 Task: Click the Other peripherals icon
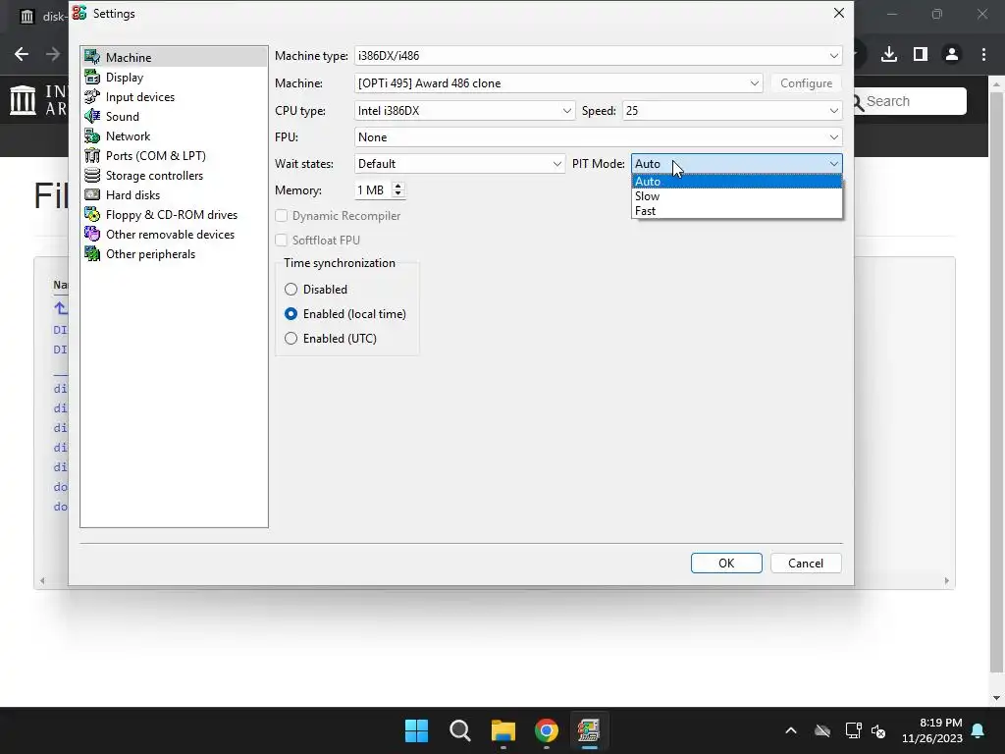pyautogui.click(x=92, y=254)
